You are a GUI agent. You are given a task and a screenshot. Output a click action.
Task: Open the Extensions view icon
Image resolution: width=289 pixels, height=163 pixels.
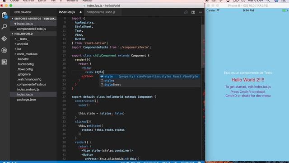point(4,62)
